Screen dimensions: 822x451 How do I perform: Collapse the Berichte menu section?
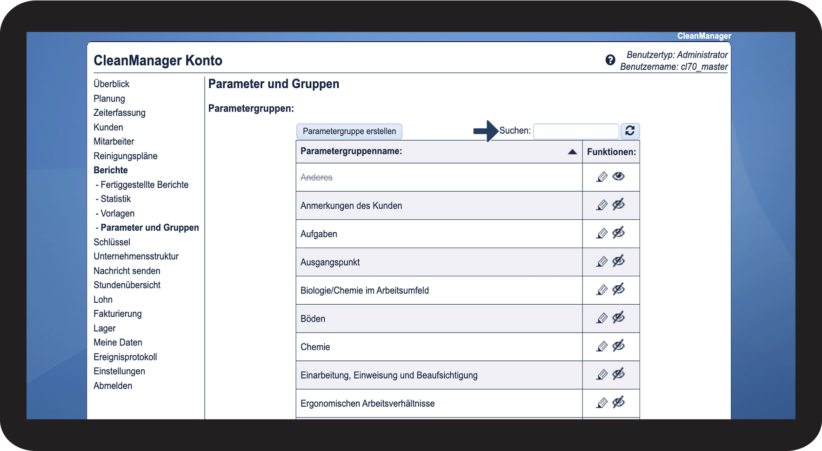point(111,170)
